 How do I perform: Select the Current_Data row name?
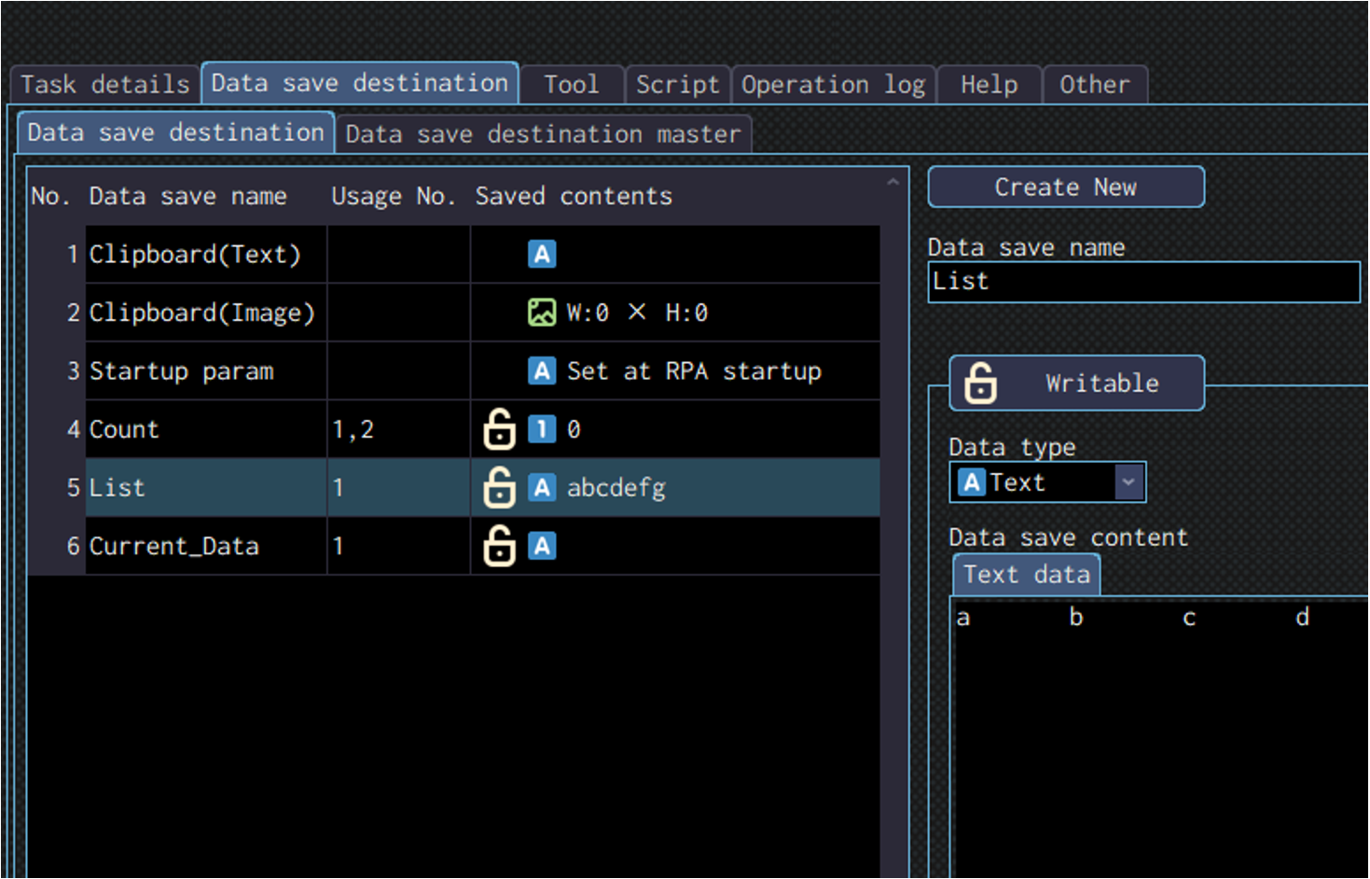tap(174, 546)
